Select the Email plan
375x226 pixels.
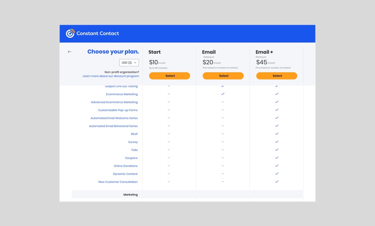coord(223,76)
